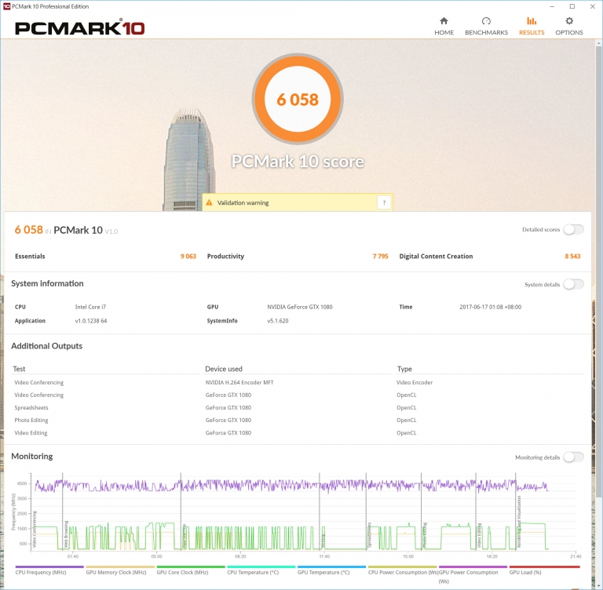The height and width of the screenshot is (590, 603).
Task: Click the Spreadsheets test row
Action: click(x=31, y=407)
